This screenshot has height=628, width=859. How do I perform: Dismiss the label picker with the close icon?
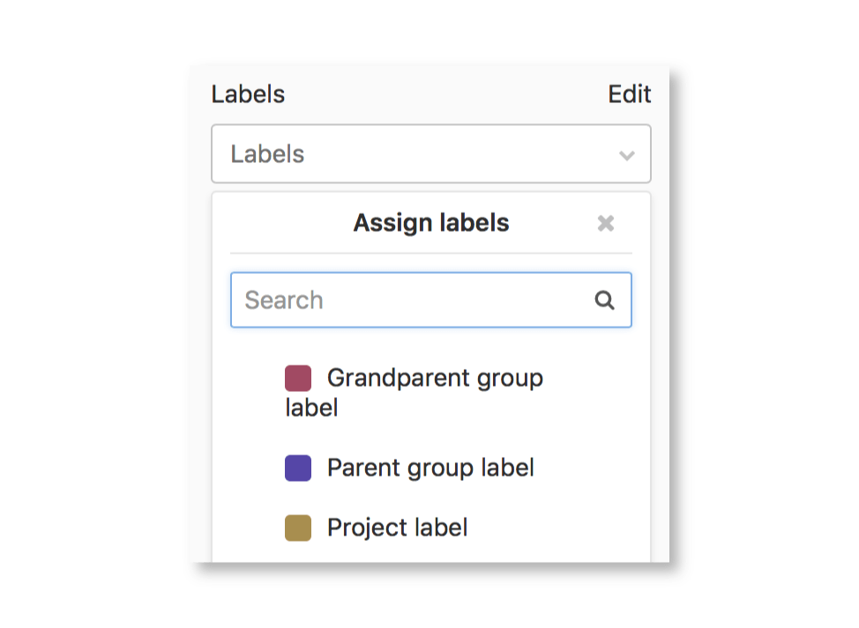click(606, 223)
